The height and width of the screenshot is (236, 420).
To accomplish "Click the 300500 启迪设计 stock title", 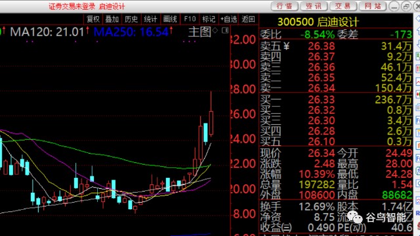I will tap(318, 22).
